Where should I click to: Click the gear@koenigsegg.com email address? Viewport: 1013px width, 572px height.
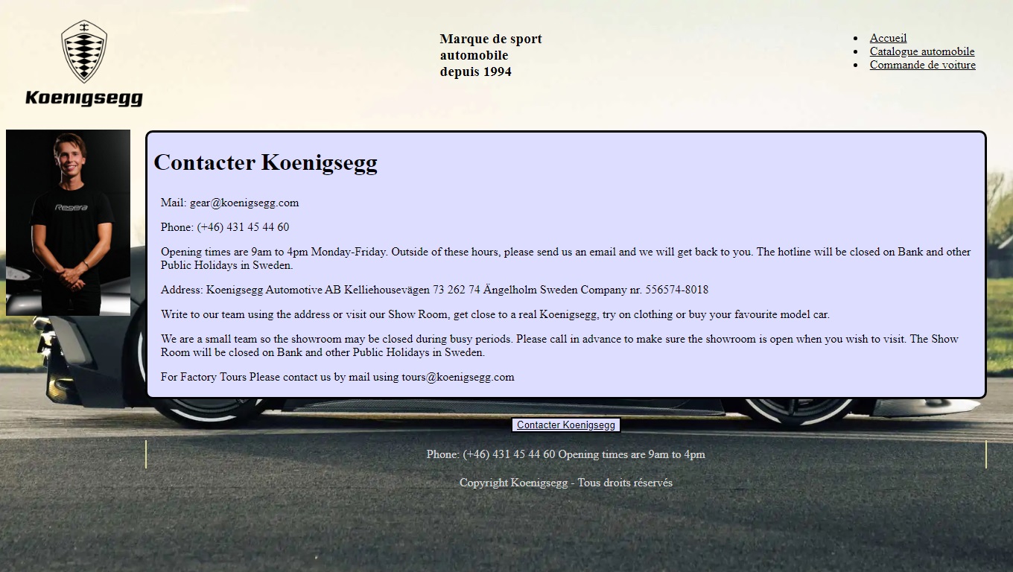click(244, 203)
